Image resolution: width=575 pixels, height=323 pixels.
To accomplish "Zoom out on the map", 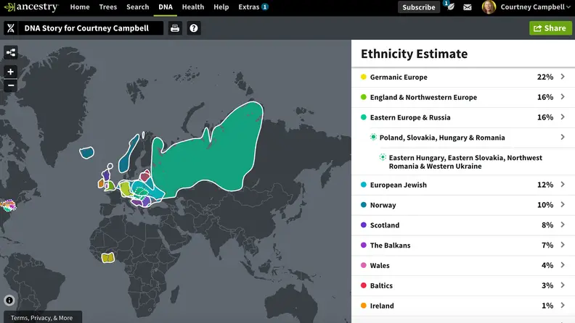I will click(x=11, y=85).
